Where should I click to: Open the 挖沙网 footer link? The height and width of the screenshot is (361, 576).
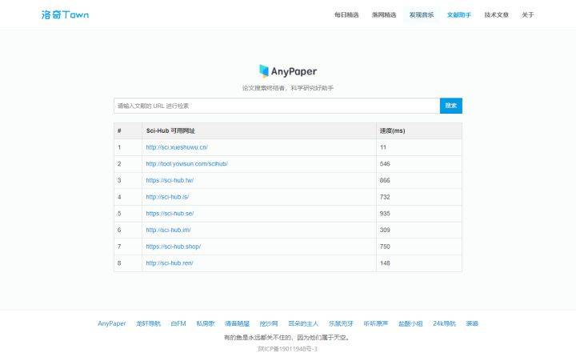pos(269,323)
